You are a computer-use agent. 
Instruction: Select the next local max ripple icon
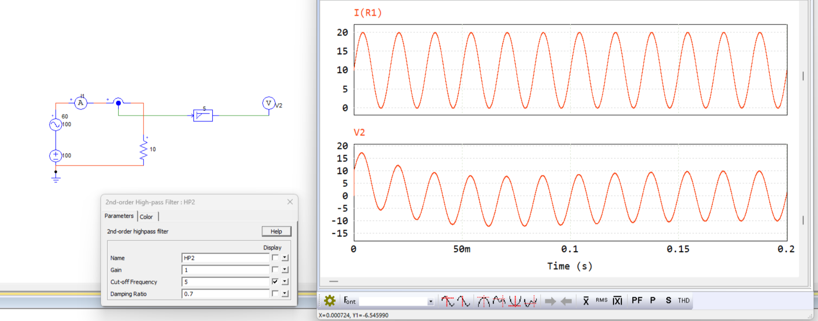click(x=499, y=301)
